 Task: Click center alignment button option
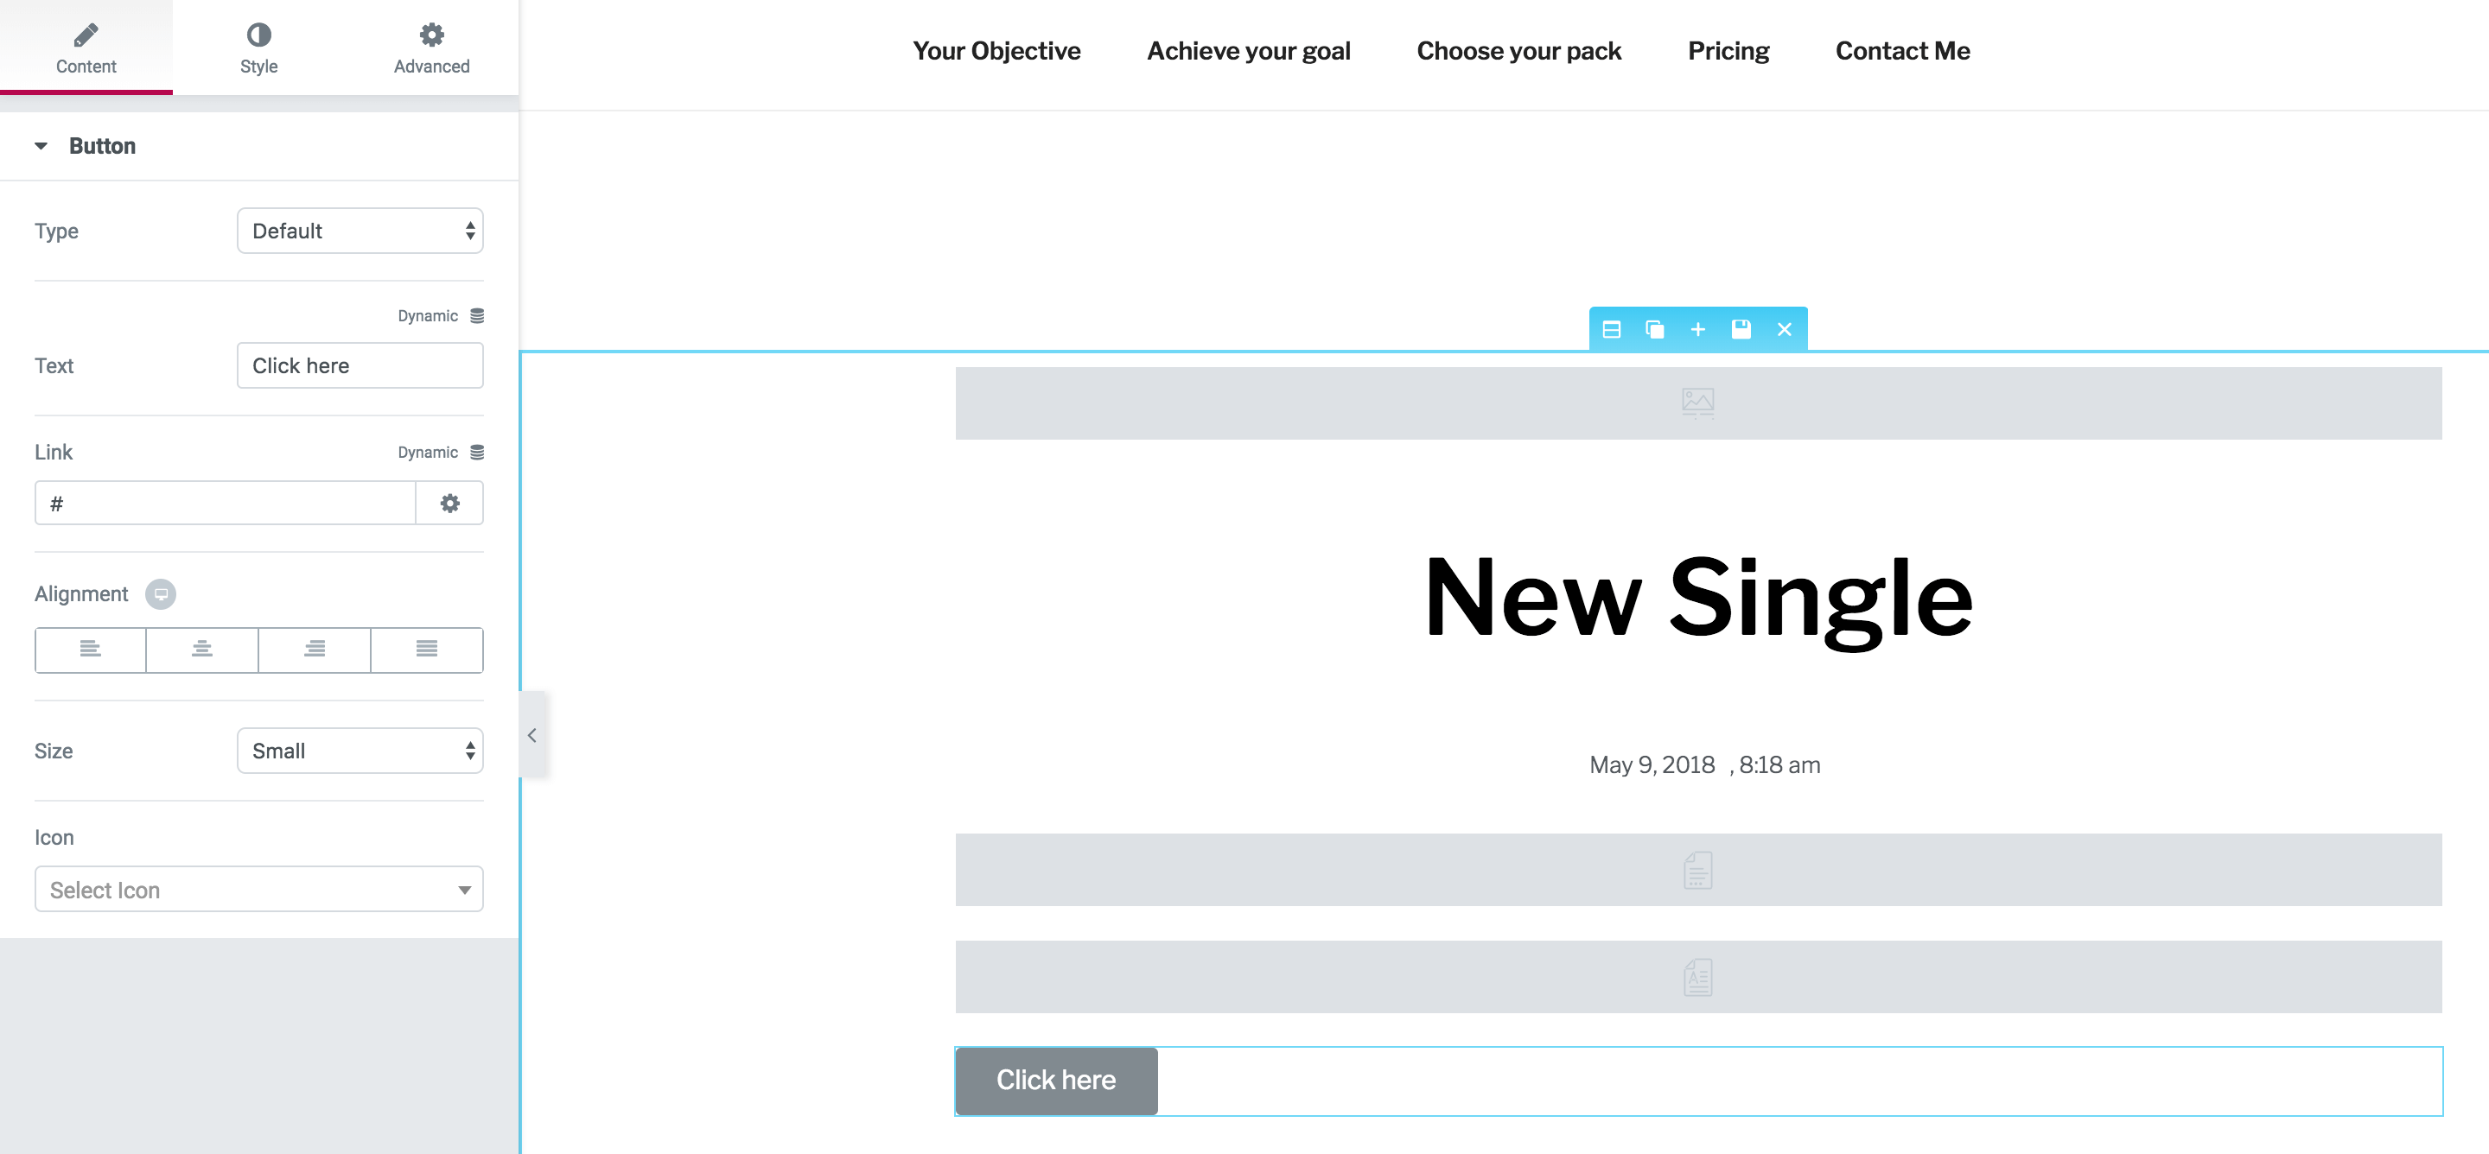[x=203, y=648]
